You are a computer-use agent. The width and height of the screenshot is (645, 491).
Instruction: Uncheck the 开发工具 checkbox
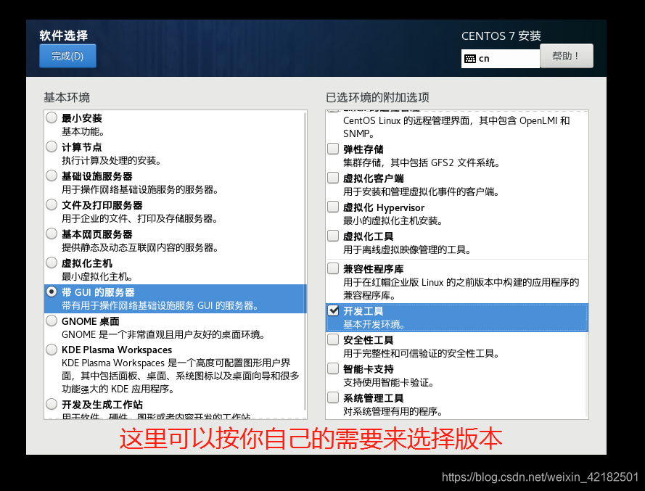point(333,310)
